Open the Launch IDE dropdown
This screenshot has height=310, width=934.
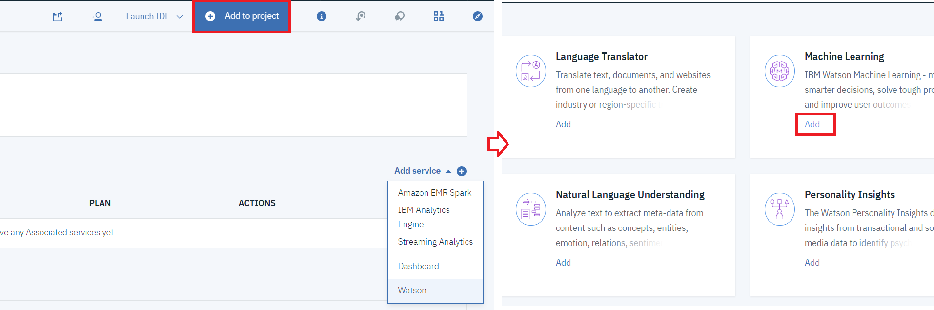(x=154, y=16)
